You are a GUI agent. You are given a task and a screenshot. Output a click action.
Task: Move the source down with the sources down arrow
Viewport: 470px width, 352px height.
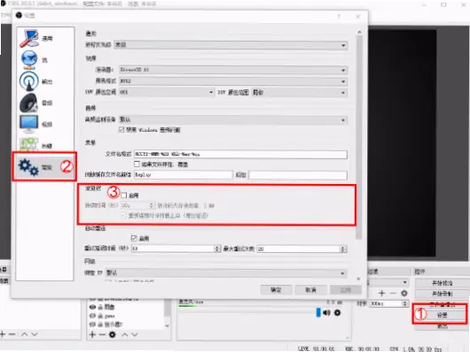point(135,334)
